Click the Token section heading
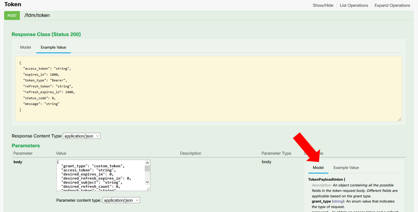 pos(13,5)
